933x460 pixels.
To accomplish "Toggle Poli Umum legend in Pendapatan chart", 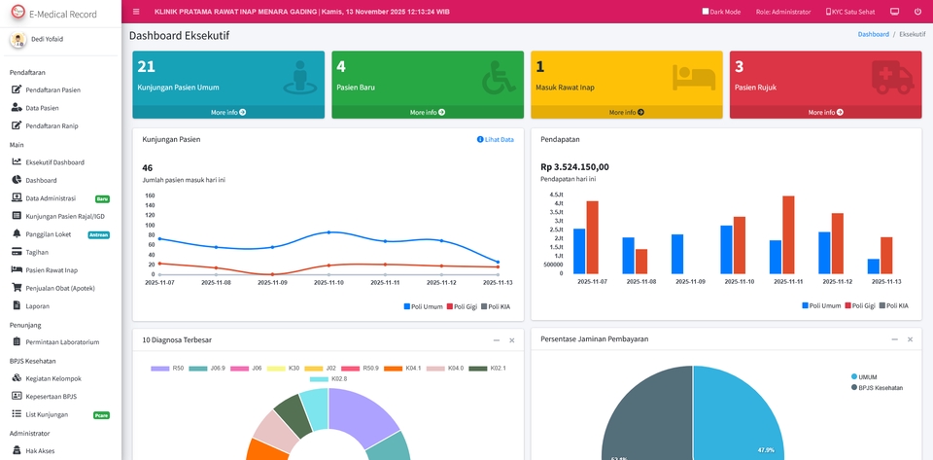I will (821, 305).
